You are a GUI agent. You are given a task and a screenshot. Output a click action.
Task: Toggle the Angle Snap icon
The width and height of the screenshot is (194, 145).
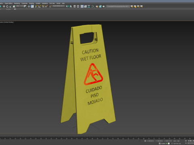click(x=40, y=6)
